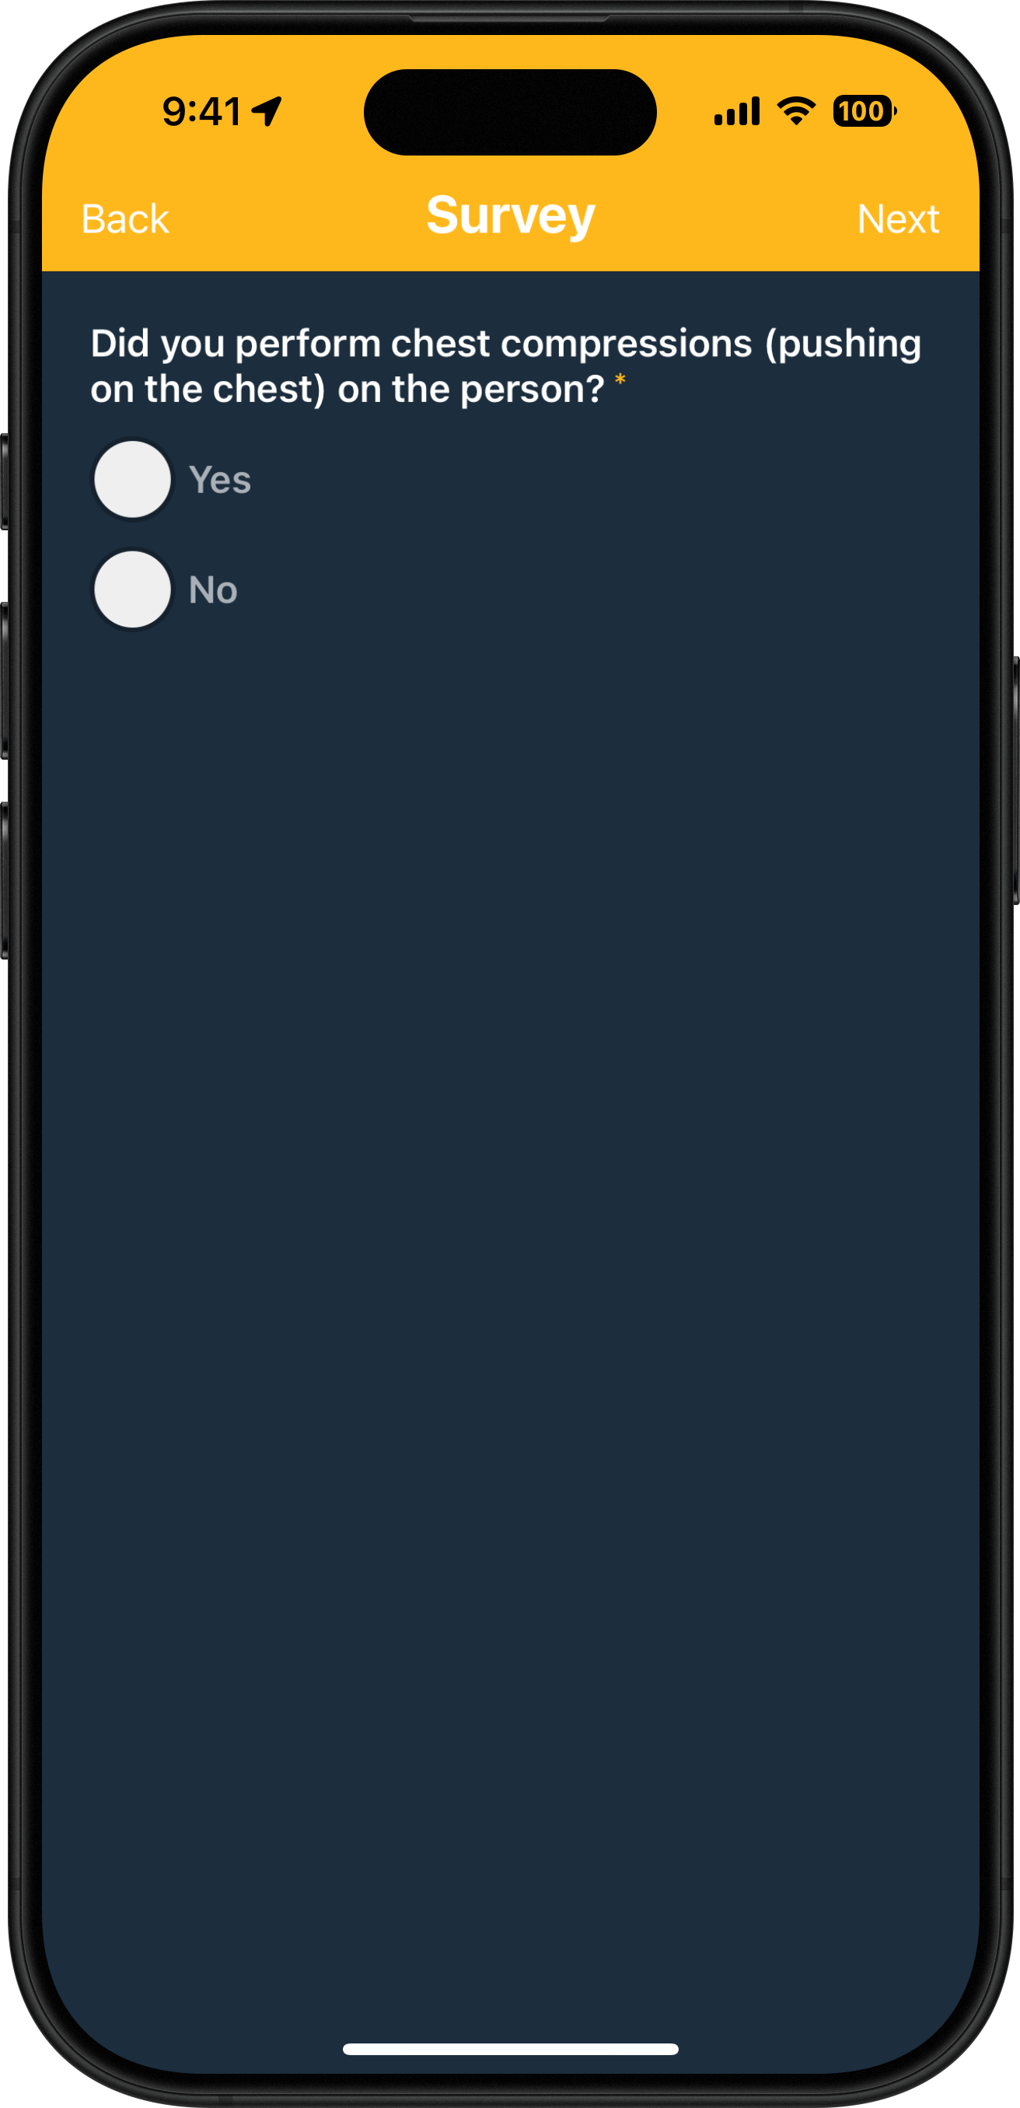Click the volume up button on phone frame
The height and width of the screenshot is (2108, 1020).
5,680
